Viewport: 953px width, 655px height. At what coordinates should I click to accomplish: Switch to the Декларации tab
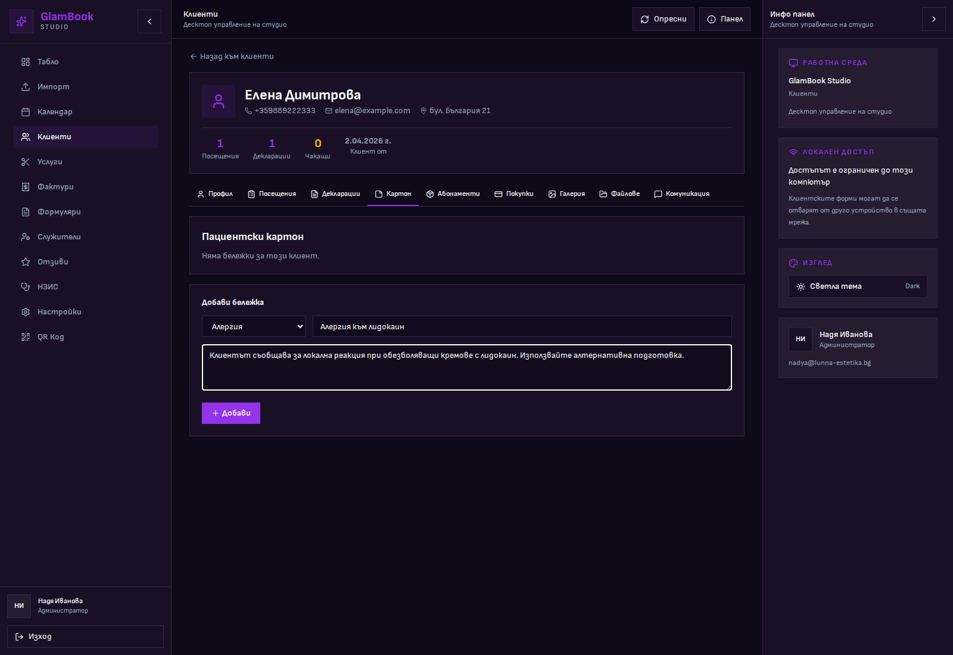335,194
